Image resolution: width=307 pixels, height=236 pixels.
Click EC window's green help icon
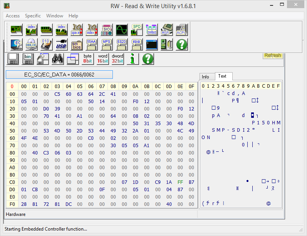point(148,59)
